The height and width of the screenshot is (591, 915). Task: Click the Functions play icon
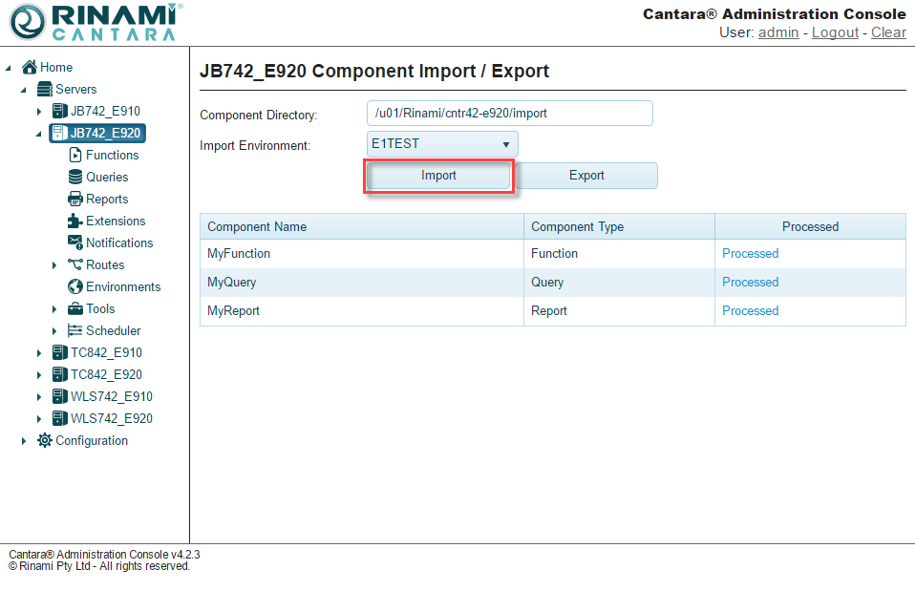[75, 155]
